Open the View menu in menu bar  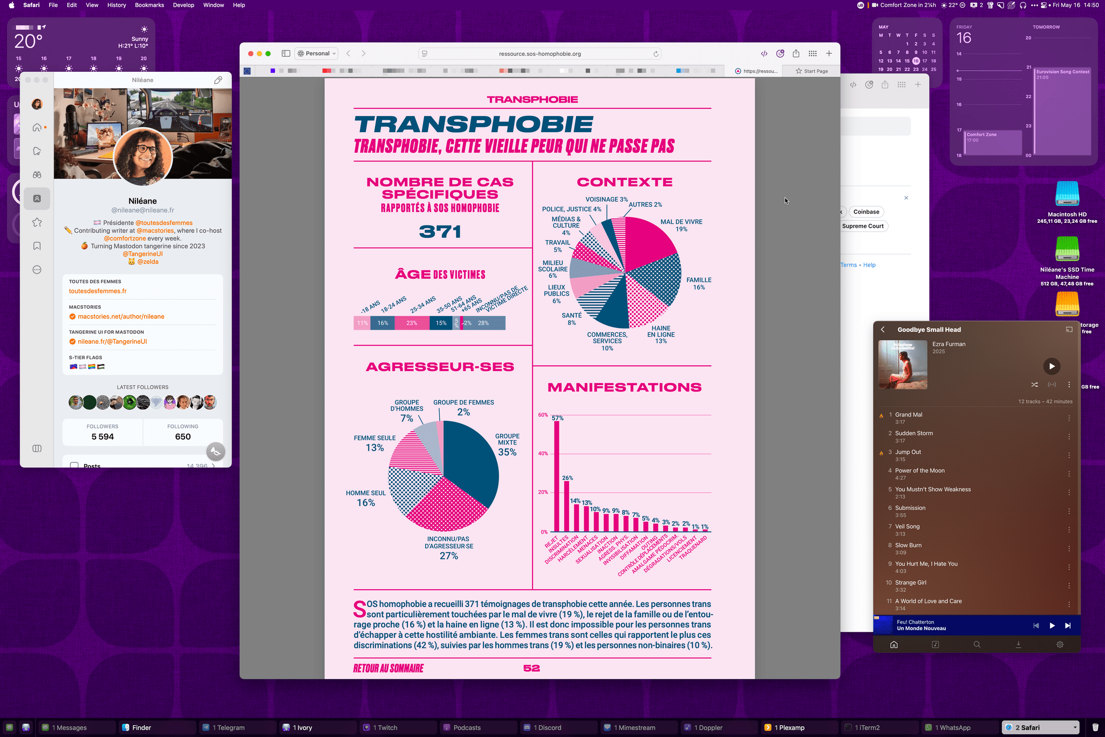pos(92,5)
